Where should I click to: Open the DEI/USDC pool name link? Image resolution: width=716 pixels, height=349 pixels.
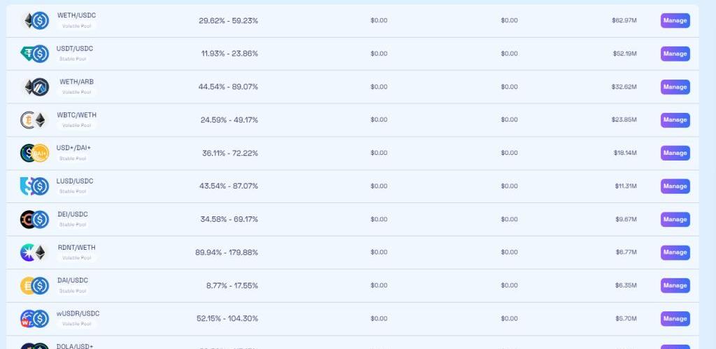coord(73,214)
